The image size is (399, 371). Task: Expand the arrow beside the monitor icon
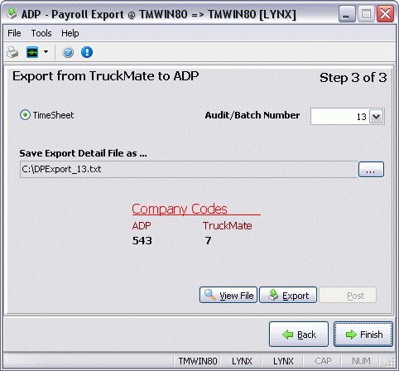[x=46, y=51]
